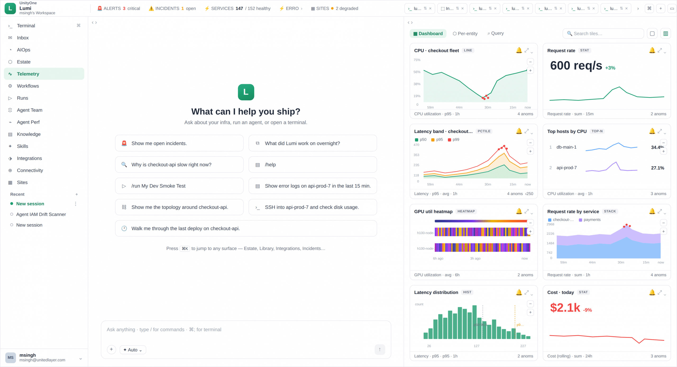Expand the ERRO status bar item
677x367 pixels.
click(291, 8)
